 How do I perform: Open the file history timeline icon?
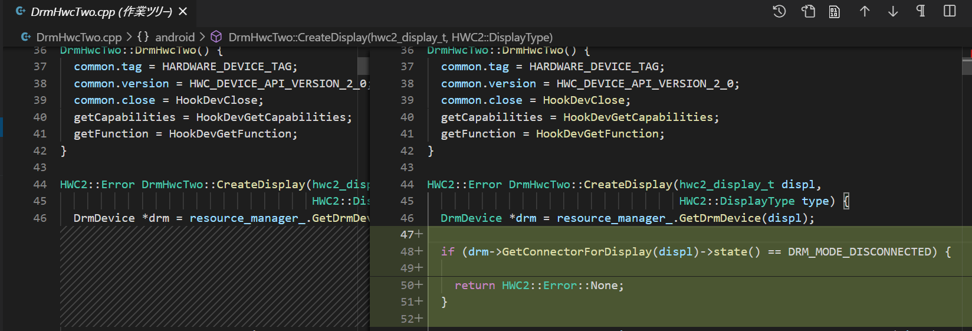[779, 11]
